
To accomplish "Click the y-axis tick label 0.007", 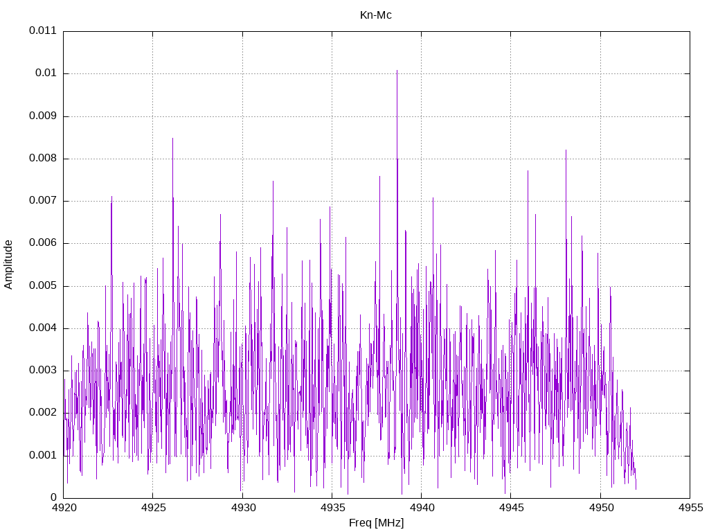I will (43, 200).
